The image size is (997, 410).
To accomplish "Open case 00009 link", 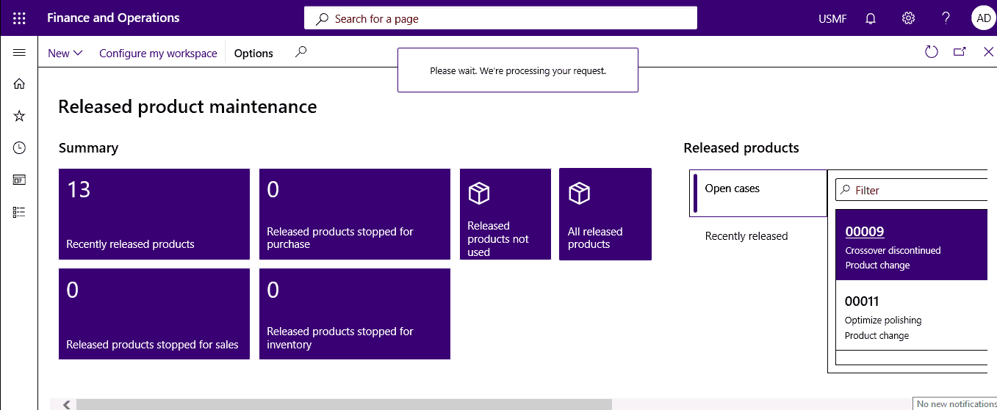I will click(x=864, y=232).
